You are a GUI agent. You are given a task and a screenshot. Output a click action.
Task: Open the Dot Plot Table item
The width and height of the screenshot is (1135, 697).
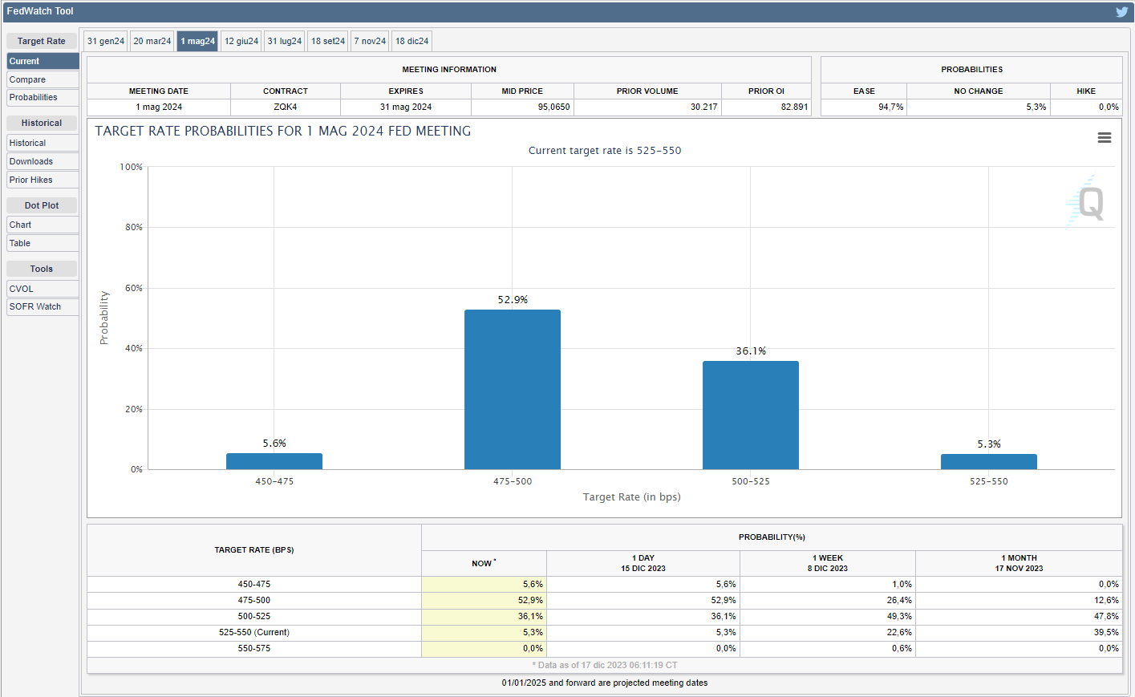pyautogui.click(x=43, y=243)
